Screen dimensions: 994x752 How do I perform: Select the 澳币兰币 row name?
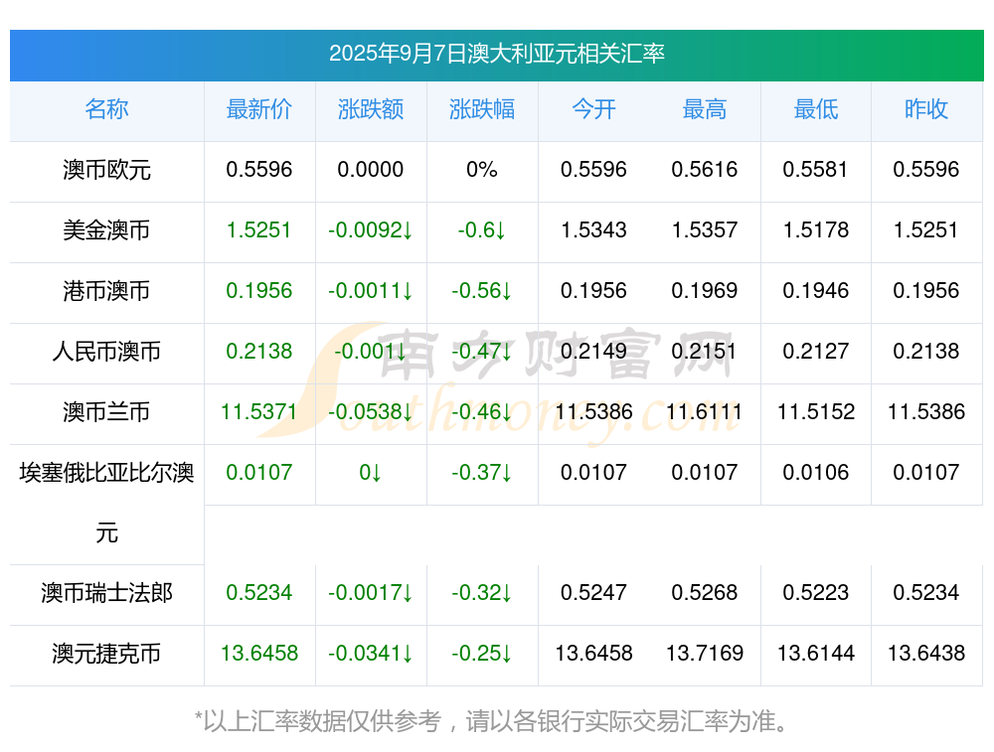[106, 412]
